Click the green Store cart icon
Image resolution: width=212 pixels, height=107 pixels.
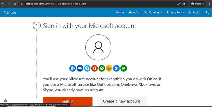(124, 68)
